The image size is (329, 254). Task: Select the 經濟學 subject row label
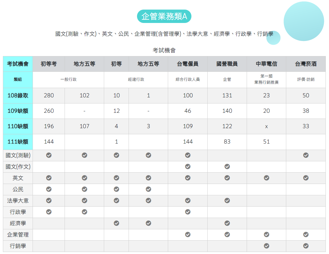coord(18,223)
